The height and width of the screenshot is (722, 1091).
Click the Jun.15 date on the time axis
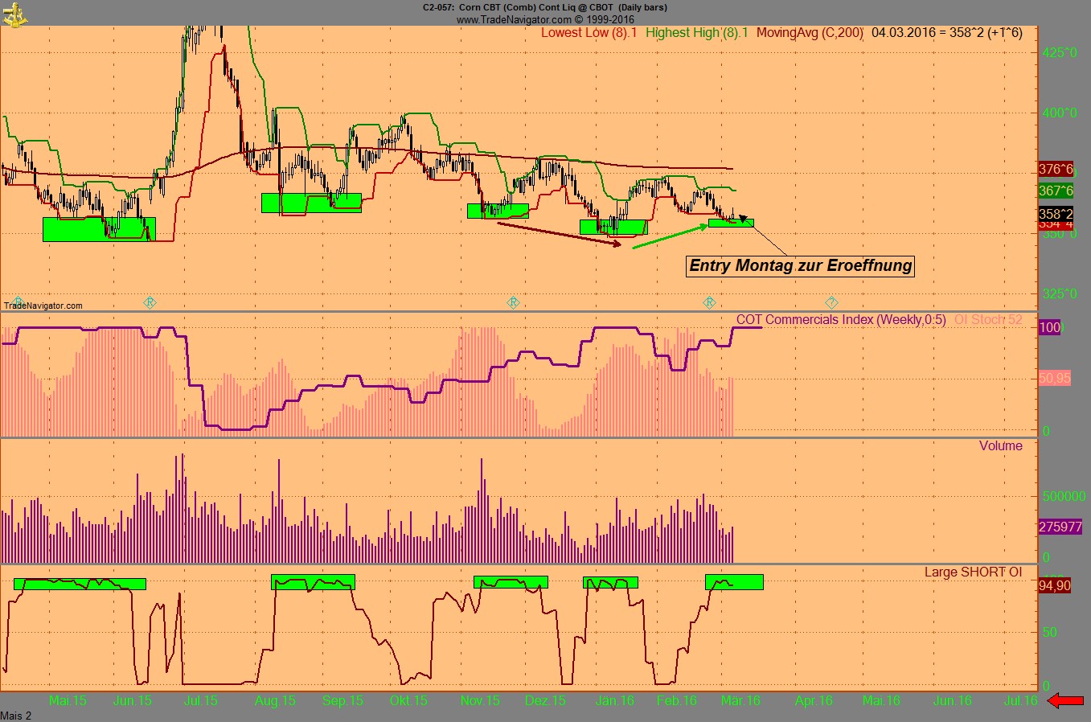tap(133, 700)
